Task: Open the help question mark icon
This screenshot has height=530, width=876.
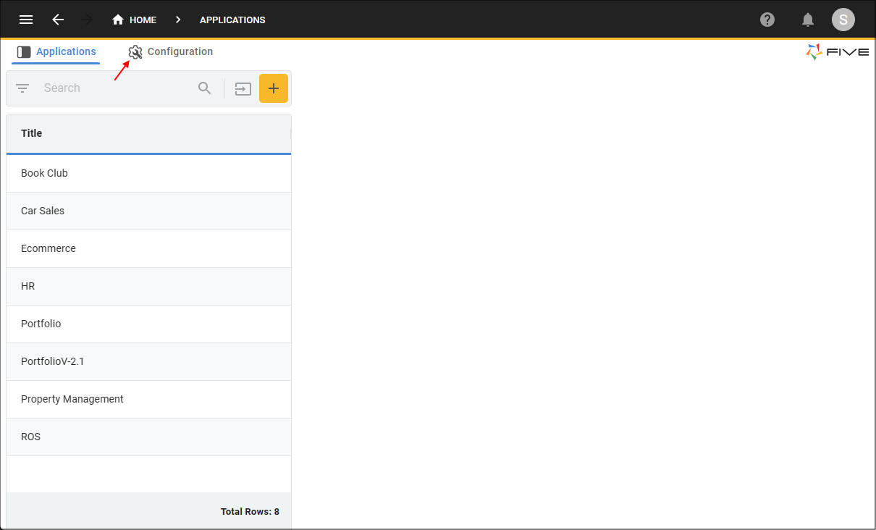Action: pyautogui.click(x=767, y=20)
